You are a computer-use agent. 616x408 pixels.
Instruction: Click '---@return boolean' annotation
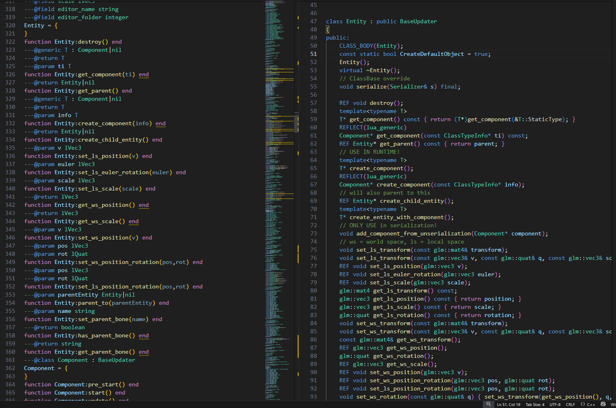54,327
